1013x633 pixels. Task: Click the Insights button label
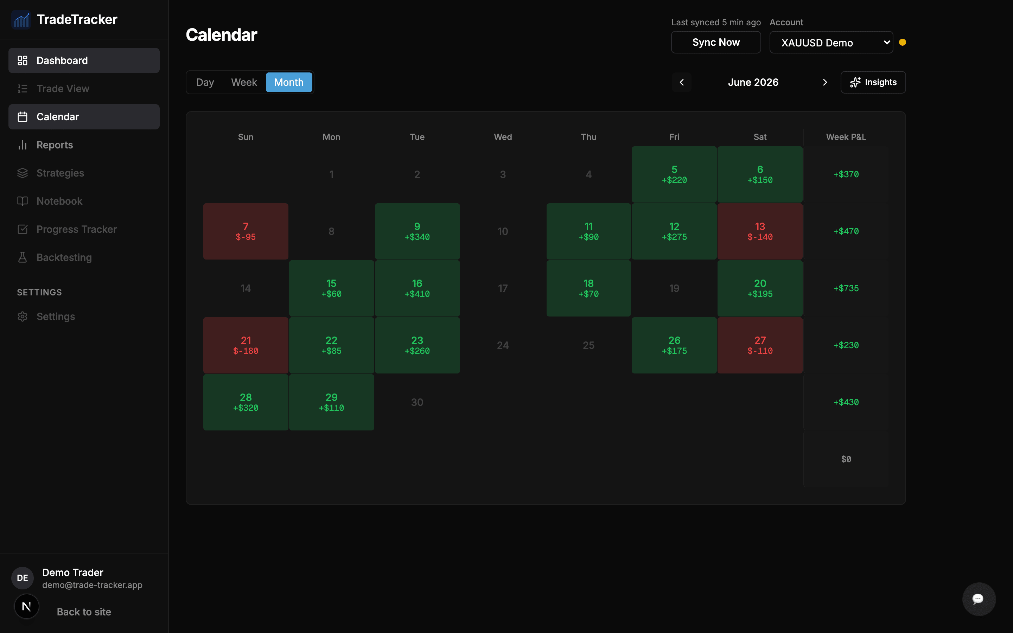[881, 83]
